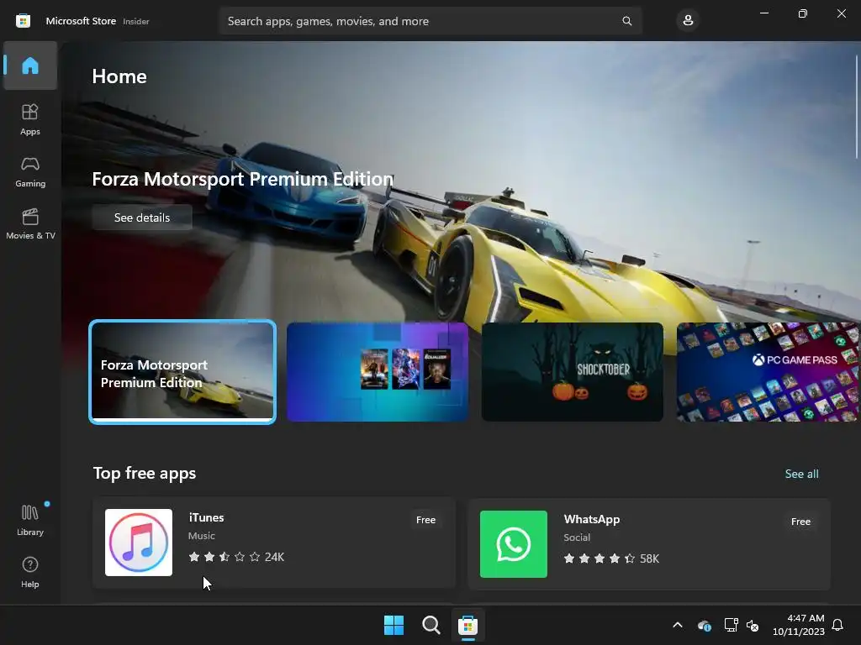Open the Library page
The width and height of the screenshot is (861, 645).
tap(30, 520)
